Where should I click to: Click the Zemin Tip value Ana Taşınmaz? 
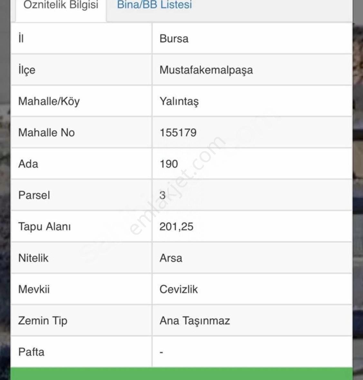pos(195,321)
